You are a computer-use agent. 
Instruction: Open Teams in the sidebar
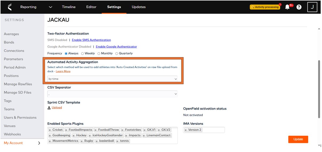coord(9,109)
